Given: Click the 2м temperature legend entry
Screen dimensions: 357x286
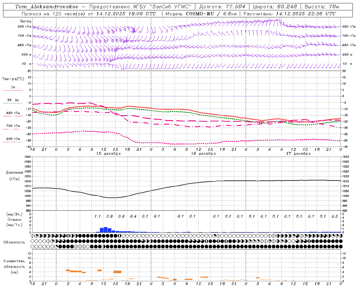Looking at the screenshot, I should tap(13, 87).
